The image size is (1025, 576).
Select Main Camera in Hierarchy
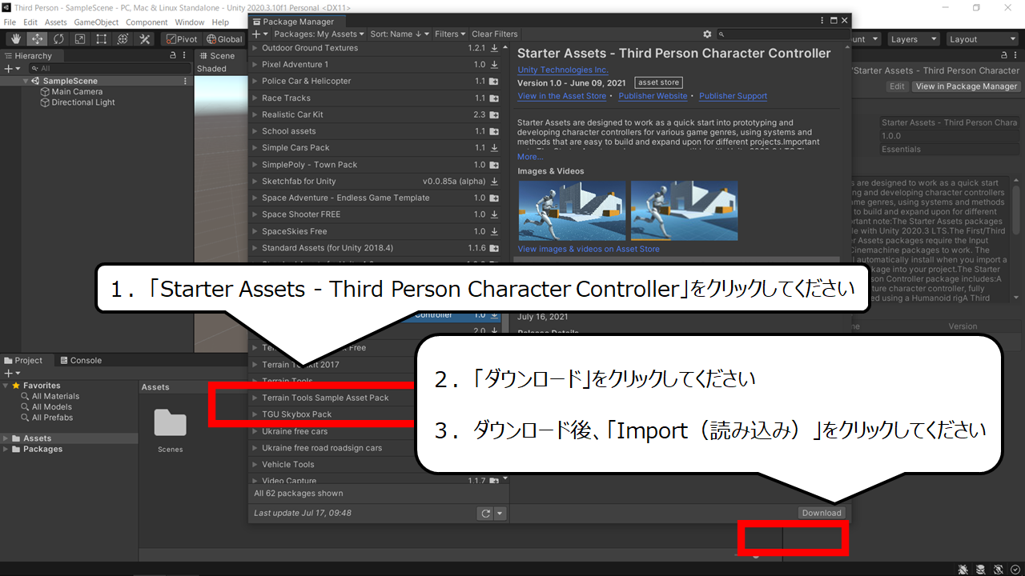[x=77, y=92]
